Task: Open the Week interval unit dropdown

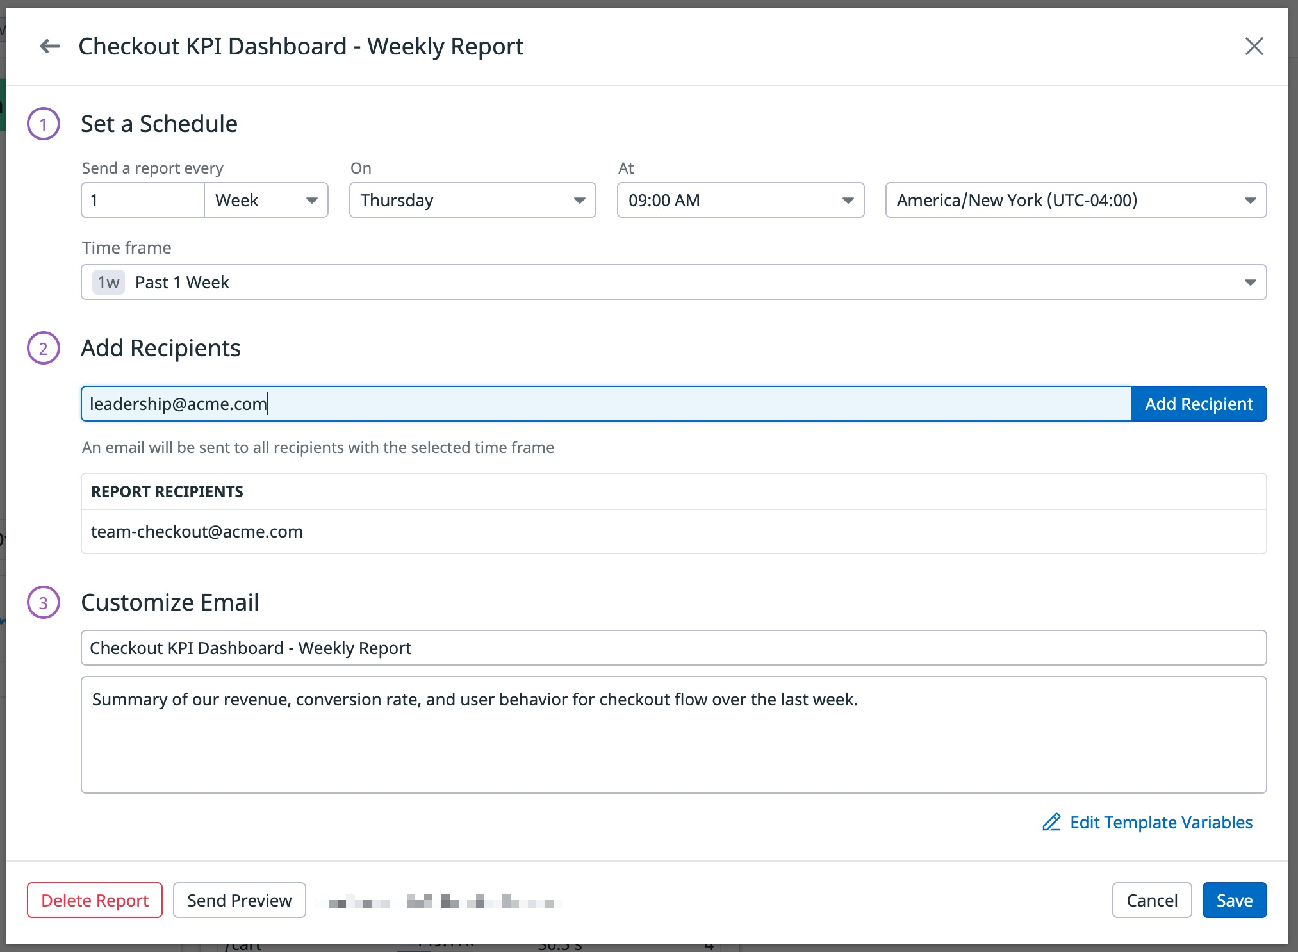Action: click(267, 201)
